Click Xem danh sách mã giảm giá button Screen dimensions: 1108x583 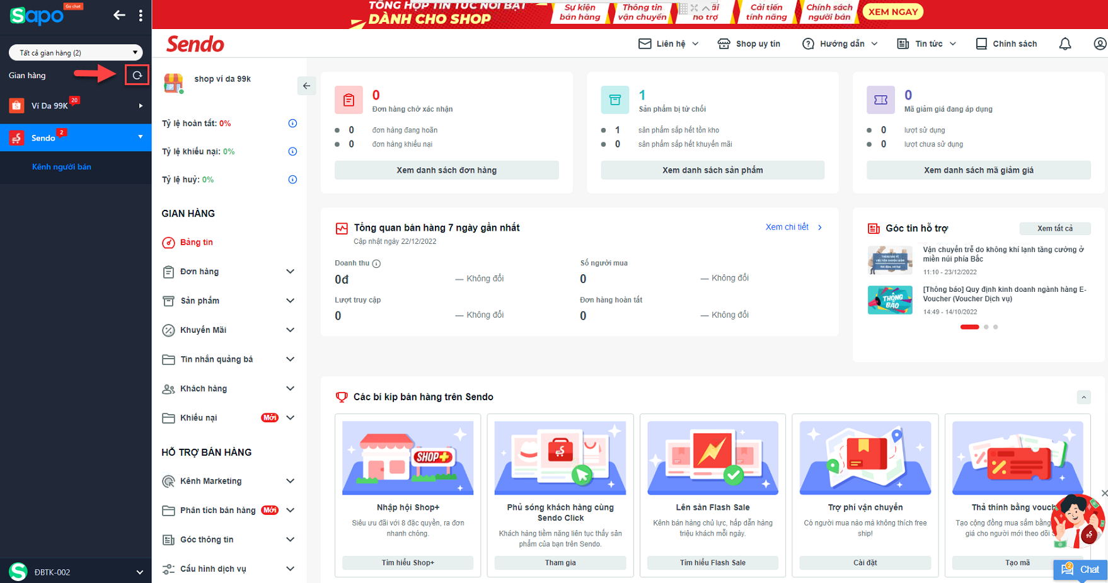point(978,170)
